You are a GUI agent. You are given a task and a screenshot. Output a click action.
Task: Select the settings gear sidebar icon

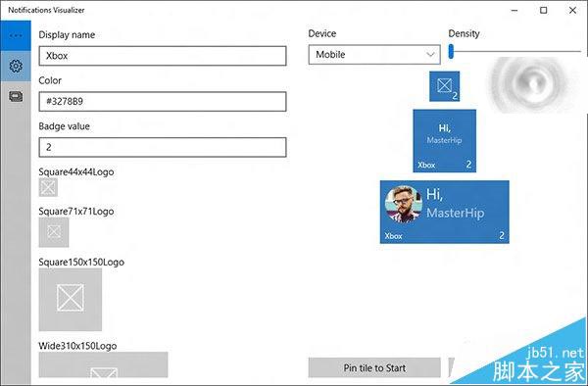click(x=16, y=67)
